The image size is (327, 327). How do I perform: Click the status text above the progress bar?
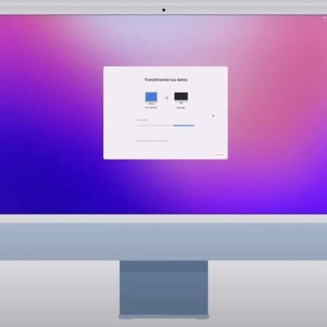143,120
